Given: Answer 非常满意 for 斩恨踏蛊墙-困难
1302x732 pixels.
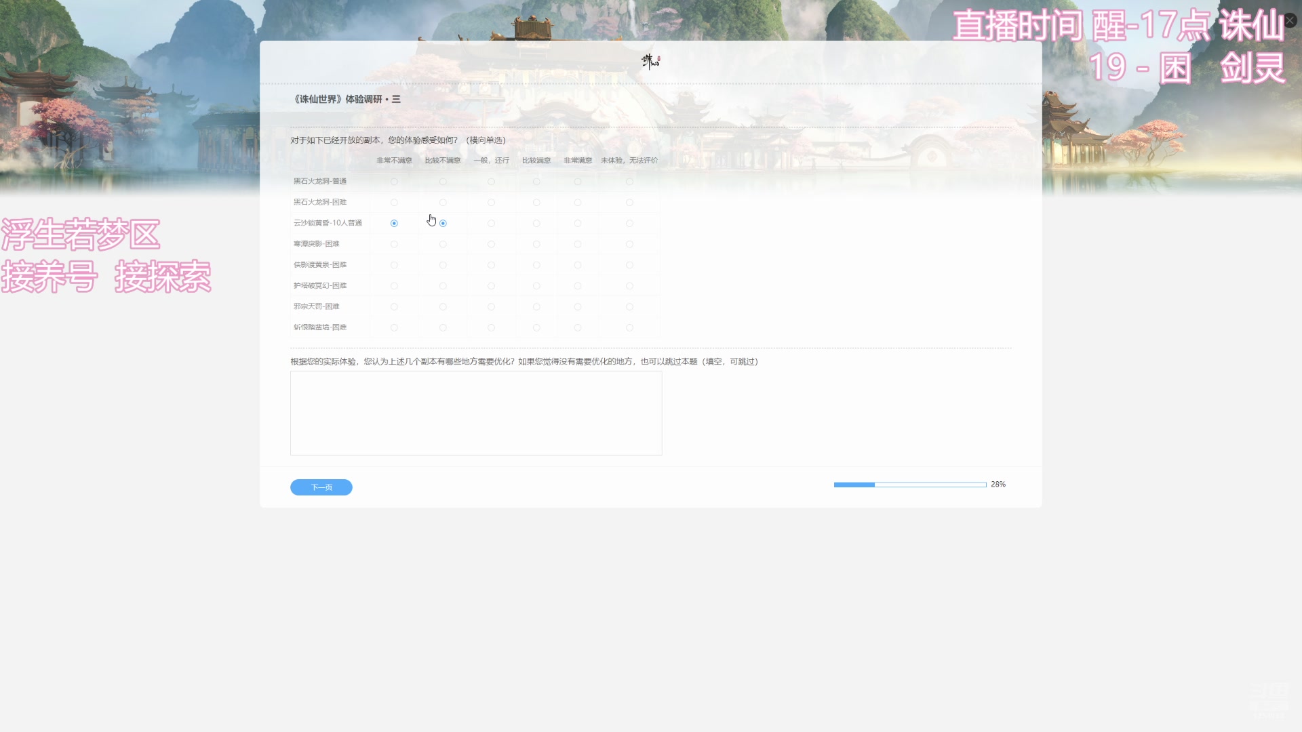Looking at the screenshot, I should click(x=578, y=327).
